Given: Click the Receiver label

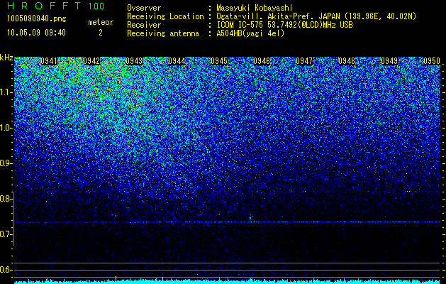Looking at the screenshot, I should pyautogui.click(x=144, y=25).
